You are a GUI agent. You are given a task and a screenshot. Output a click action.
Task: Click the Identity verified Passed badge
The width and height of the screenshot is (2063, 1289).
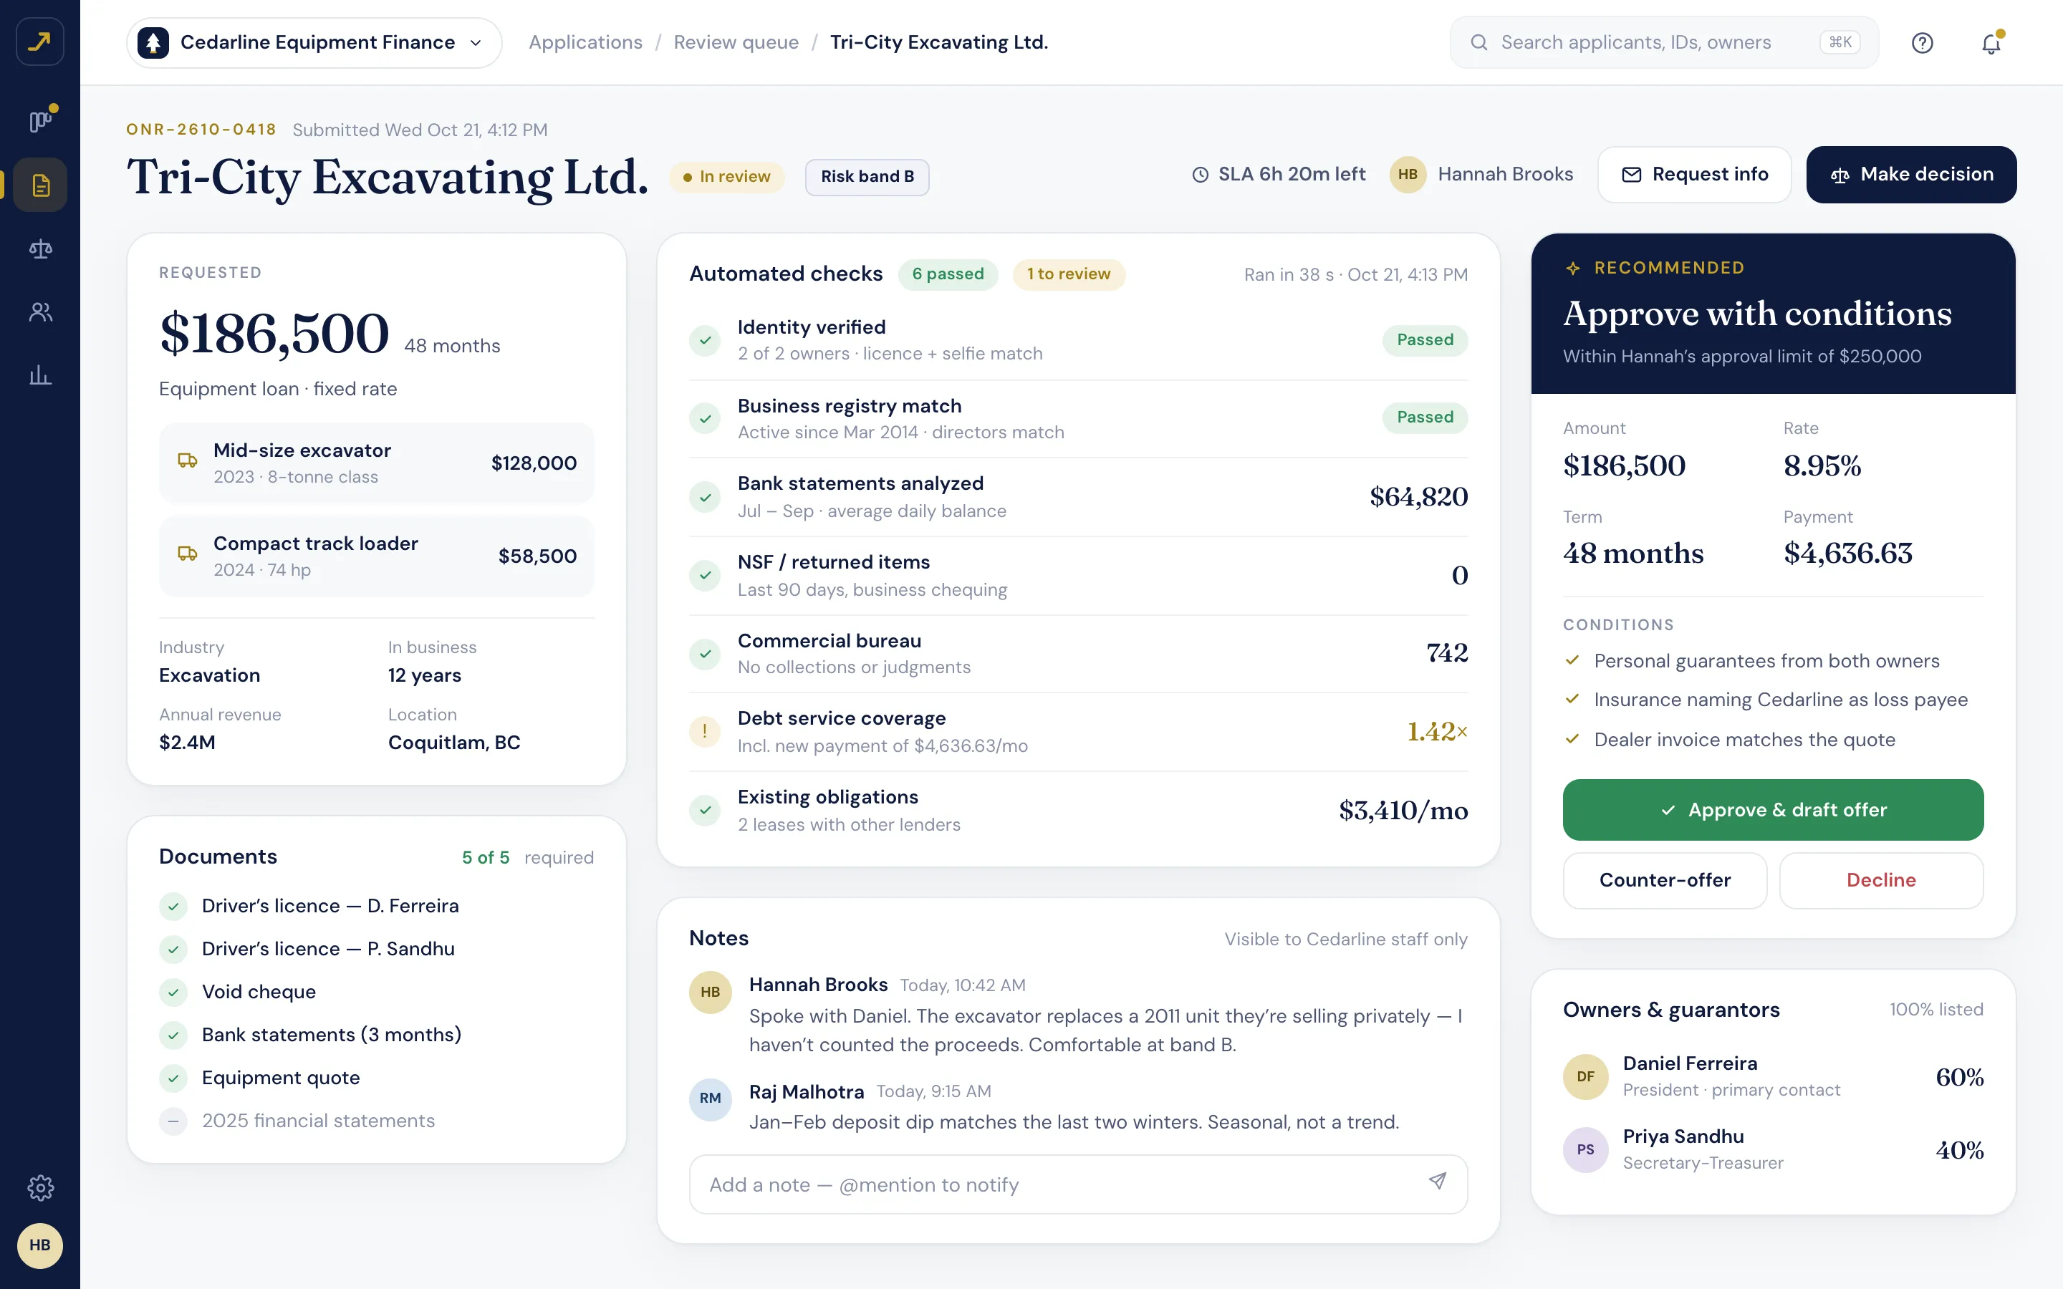pyautogui.click(x=1425, y=340)
